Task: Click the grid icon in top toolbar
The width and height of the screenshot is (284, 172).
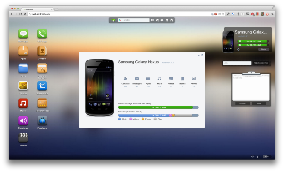Action: pyautogui.click(x=152, y=20)
